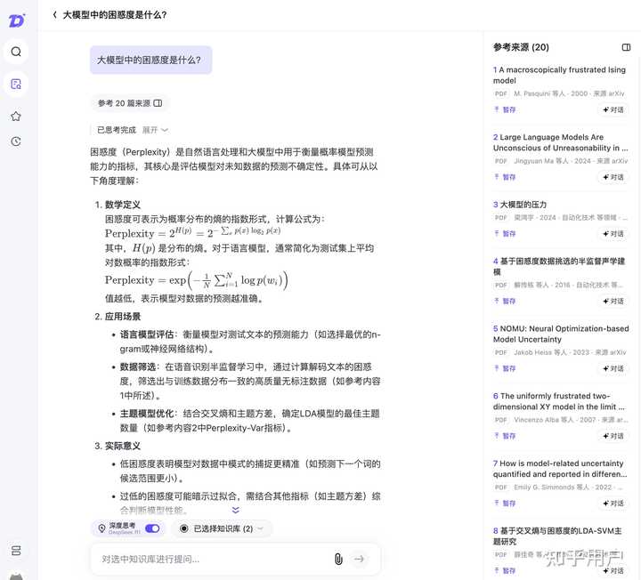This screenshot has width=641, height=580.
Task: Open source 6 The uniformly frustrated two-dimensional XY model
Action: 559,401
